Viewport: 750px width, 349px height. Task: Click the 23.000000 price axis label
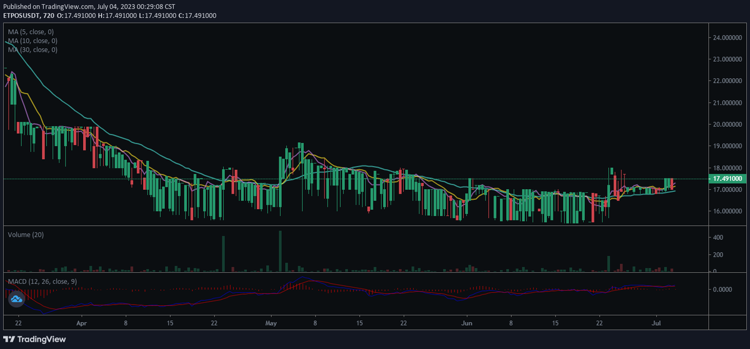[727, 59]
